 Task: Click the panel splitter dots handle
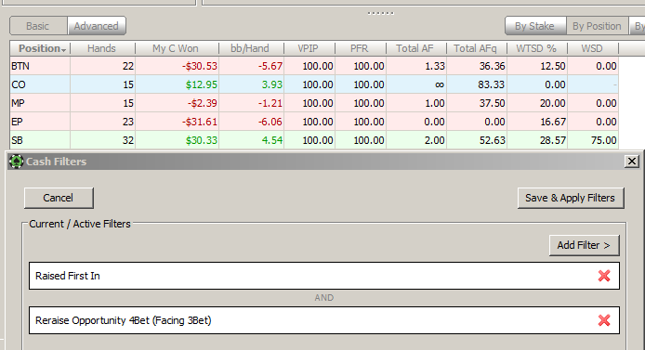pyautogui.click(x=381, y=13)
